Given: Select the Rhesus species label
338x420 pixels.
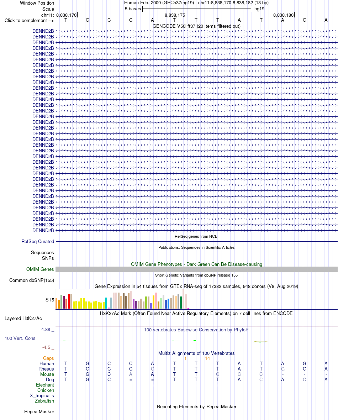Looking at the screenshot, I should [x=46, y=369].
